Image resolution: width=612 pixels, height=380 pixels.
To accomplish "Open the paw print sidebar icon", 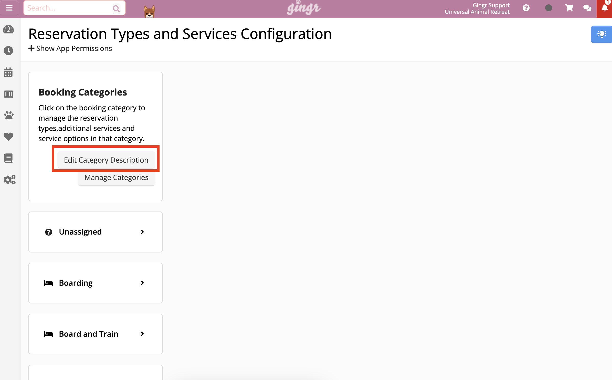I will click(9, 115).
